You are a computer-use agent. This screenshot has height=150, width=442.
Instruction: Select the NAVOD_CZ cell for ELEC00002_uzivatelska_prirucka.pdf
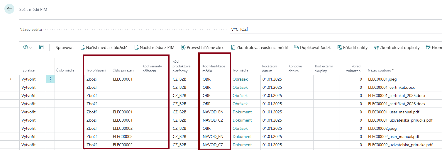coord(213,145)
